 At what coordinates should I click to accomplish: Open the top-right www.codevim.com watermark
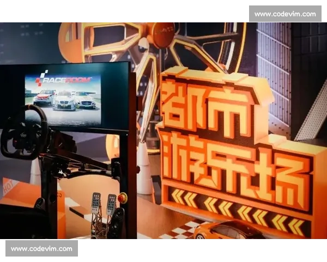click(285, 14)
